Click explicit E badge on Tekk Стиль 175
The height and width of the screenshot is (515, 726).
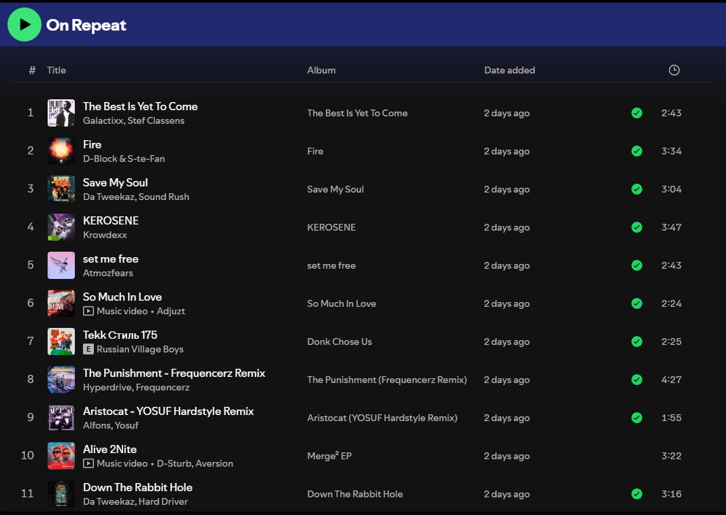[x=88, y=349]
